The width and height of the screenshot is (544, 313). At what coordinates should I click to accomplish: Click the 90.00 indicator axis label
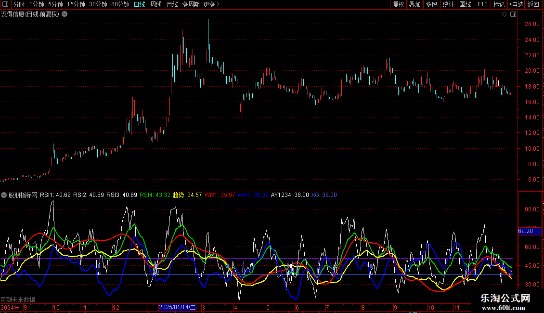(532, 209)
